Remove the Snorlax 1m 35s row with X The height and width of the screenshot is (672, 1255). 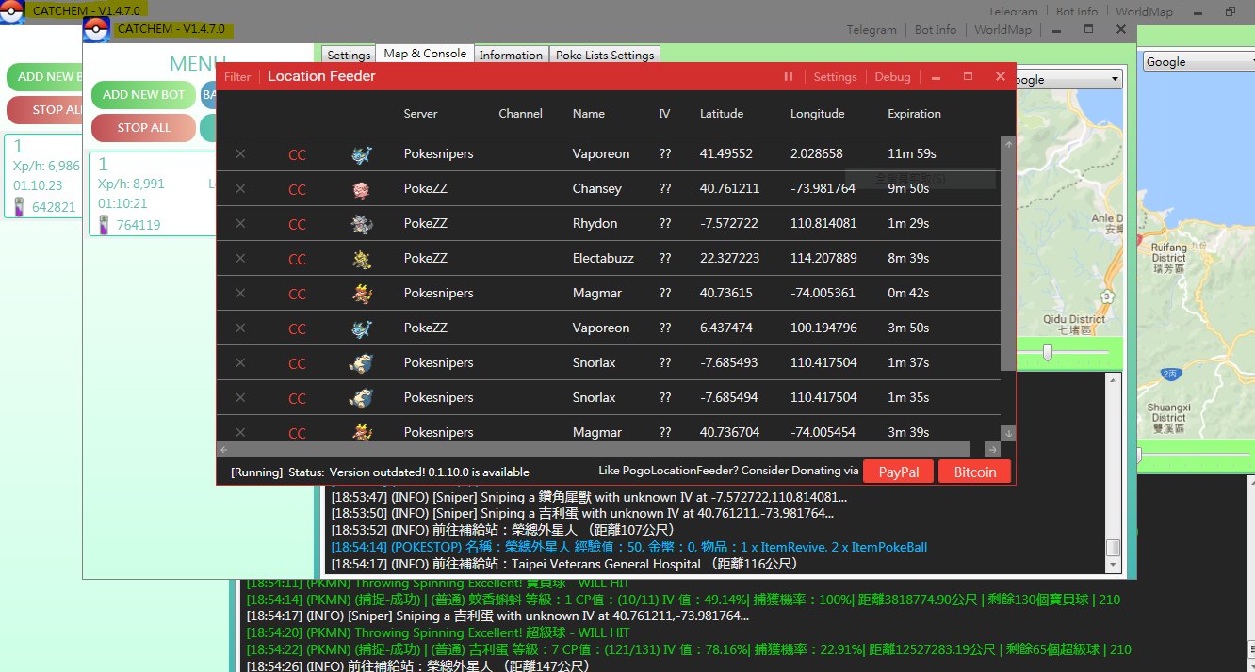point(240,397)
